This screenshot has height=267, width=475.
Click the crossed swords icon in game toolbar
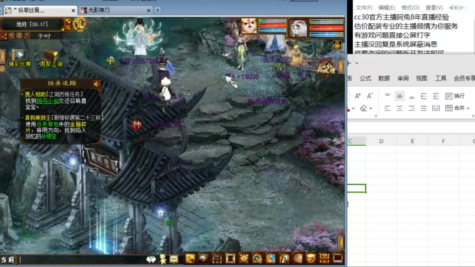tap(244, 258)
